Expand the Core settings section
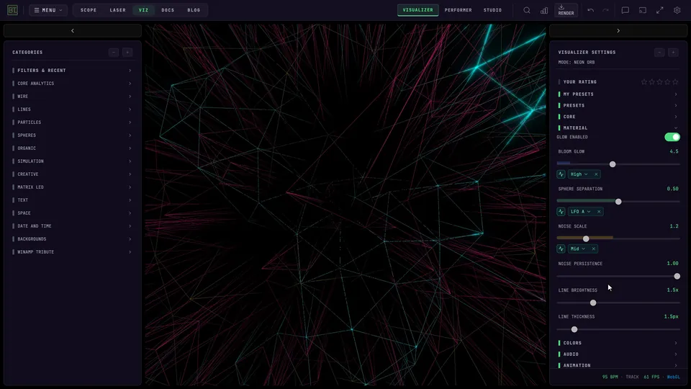This screenshot has height=389, width=691. pyautogui.click(x=618, y=117)
